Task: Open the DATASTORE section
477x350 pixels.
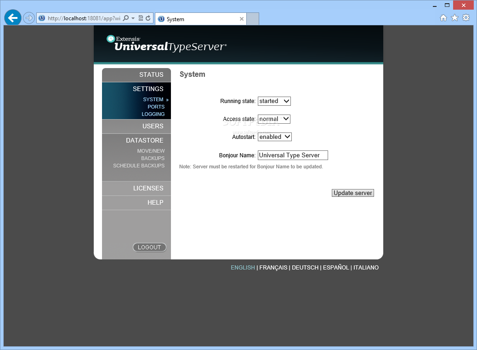Action: [144, 140]
